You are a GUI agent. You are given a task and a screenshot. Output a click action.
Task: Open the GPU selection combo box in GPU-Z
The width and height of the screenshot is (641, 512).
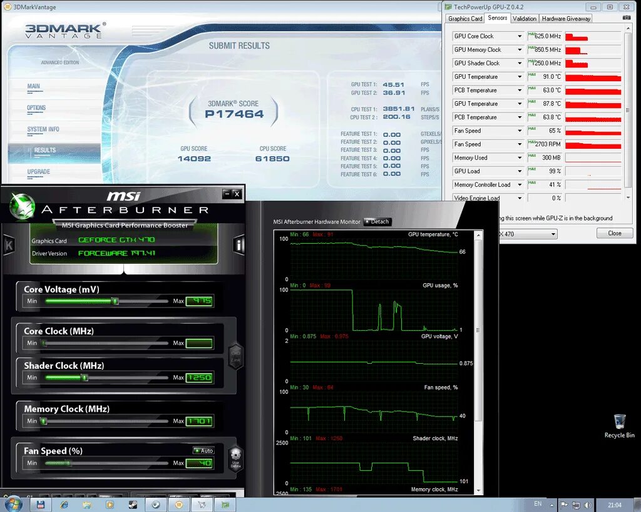528,234
